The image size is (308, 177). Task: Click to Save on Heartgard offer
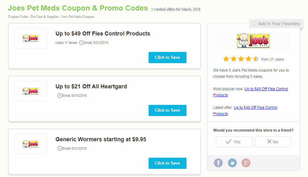167,110
